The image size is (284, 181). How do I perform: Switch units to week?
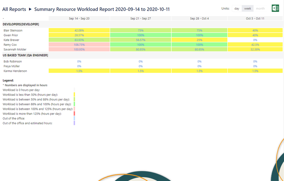click(248, 9)
